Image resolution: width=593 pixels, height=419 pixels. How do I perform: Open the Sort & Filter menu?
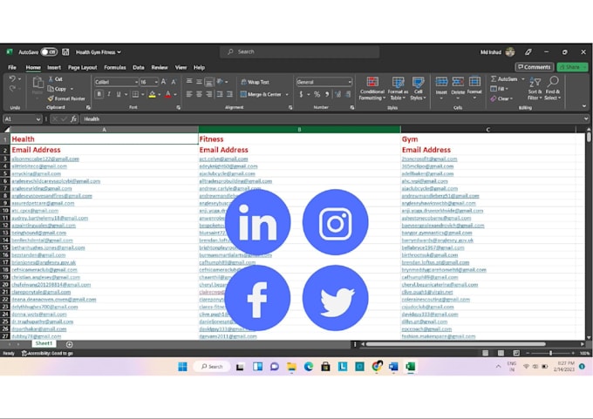click(535, 88)
